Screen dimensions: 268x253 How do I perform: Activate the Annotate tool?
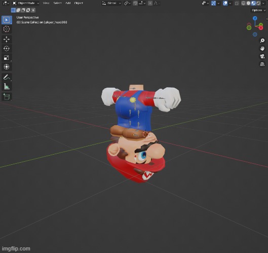click(7, 78)
